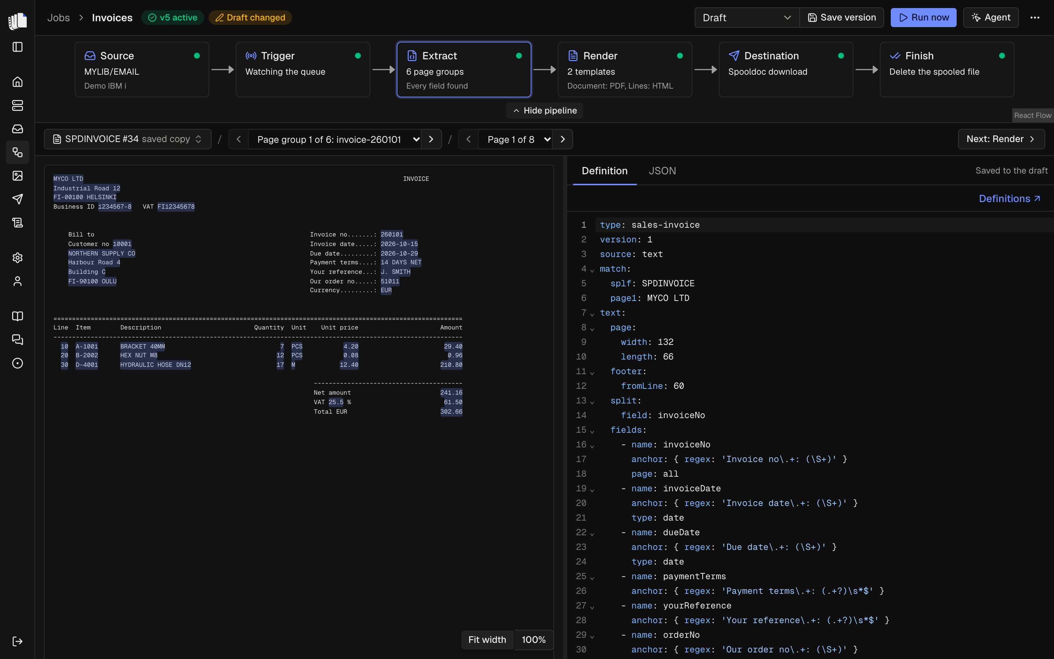Click the app logo icon
Screen dimensions: 1054x659
(18, 21)
